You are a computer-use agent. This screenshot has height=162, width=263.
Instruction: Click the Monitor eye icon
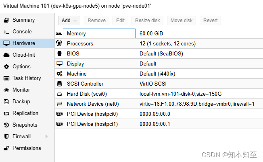coord(6,90)
